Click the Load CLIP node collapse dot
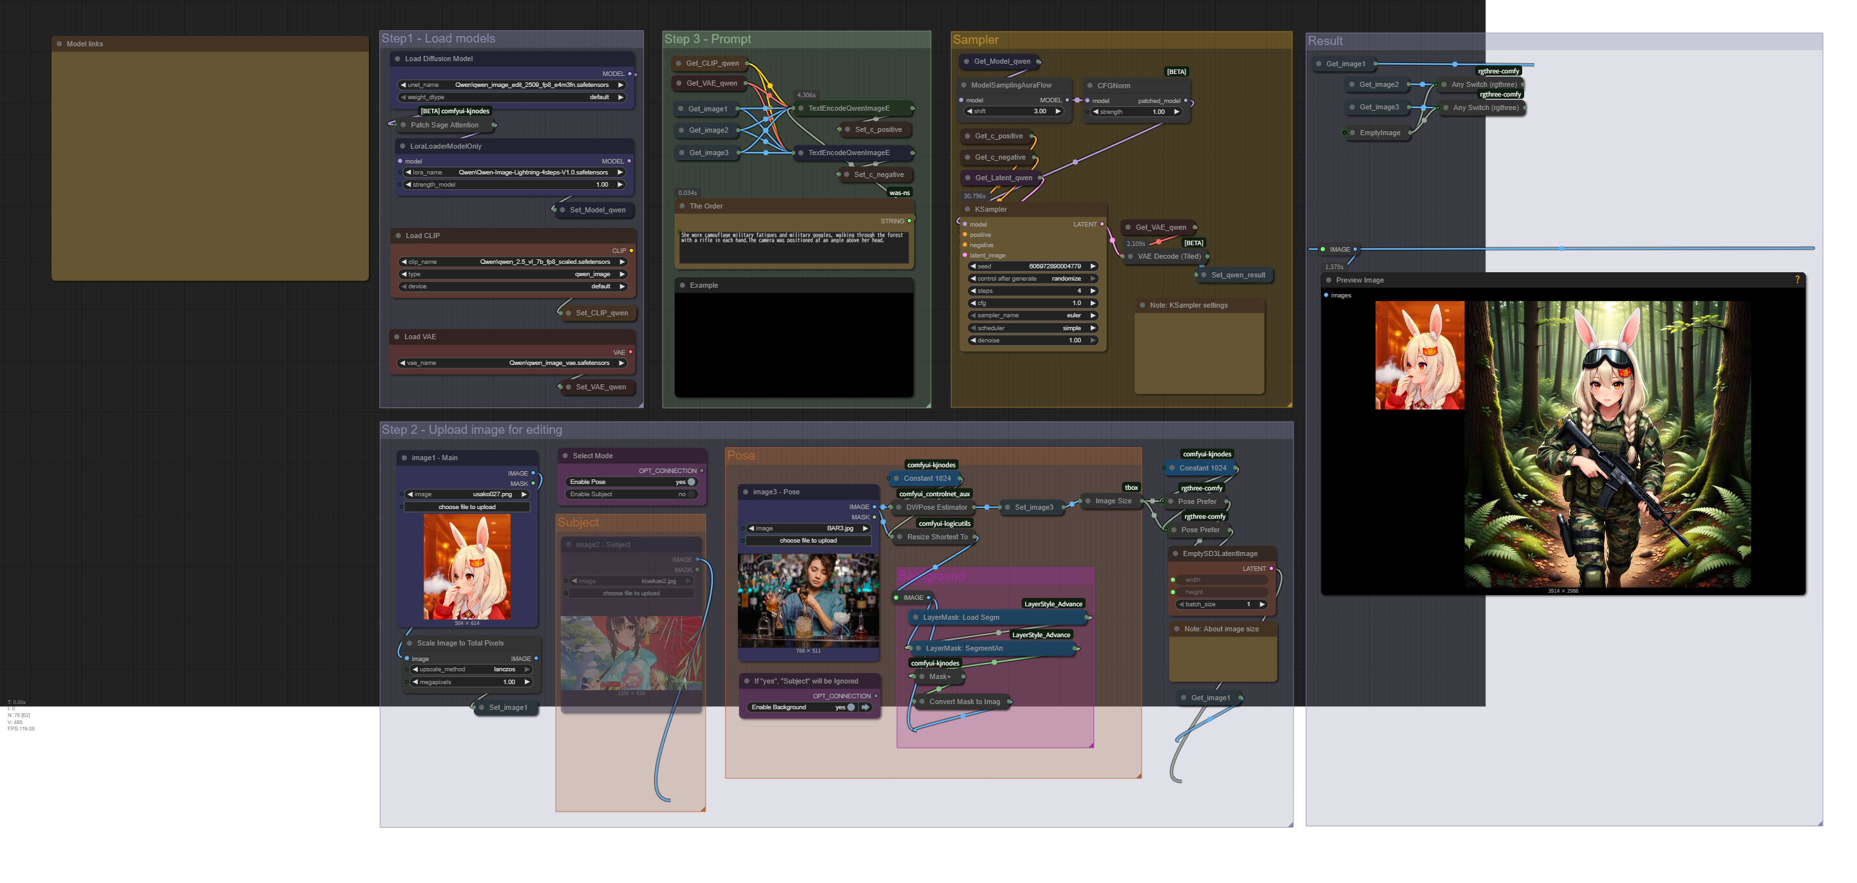Viewport: 1857px width, 883px height. click(x=398, y=236)
